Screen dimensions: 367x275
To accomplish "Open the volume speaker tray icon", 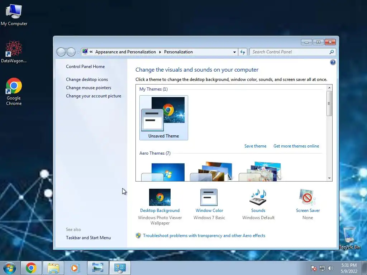I will point(331,268).
